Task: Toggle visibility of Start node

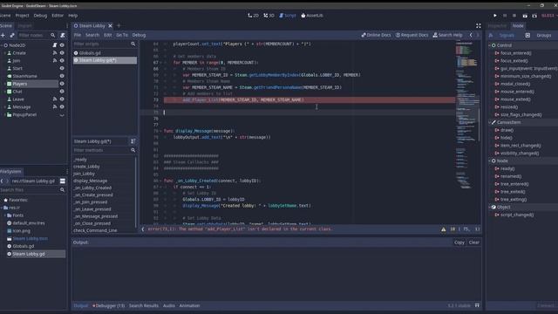Action: click(x=62, y=68)
